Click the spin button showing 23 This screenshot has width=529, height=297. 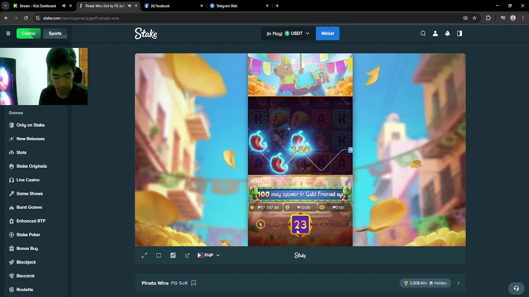coord(300,225)
